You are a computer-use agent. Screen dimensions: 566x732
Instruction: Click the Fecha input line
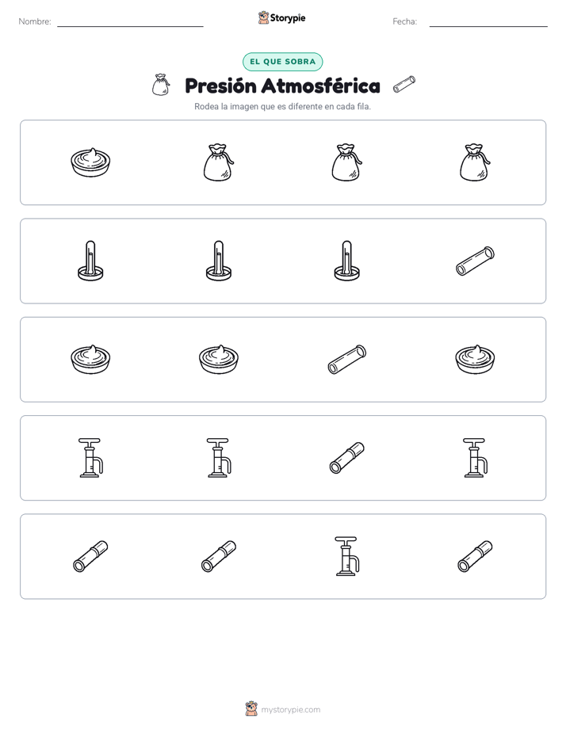pyautogui.click(x=488, y=22)
